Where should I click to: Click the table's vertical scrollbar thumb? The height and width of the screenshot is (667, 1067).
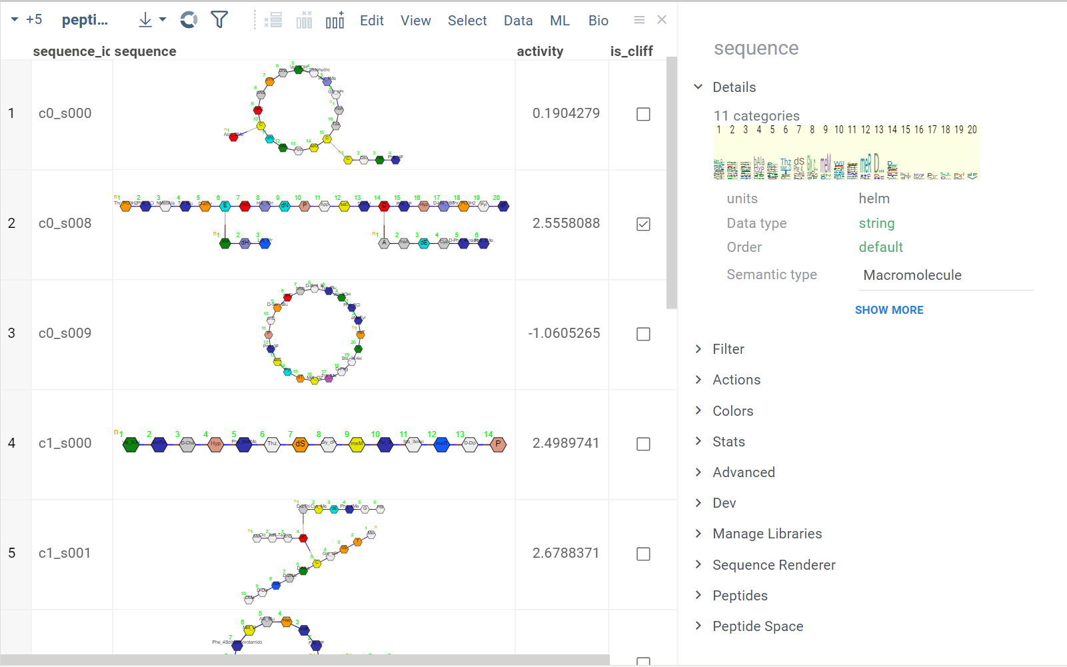[672, 183]
